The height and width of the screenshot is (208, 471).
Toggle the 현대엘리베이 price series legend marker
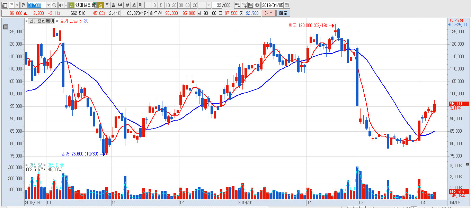tap(26, 21)
